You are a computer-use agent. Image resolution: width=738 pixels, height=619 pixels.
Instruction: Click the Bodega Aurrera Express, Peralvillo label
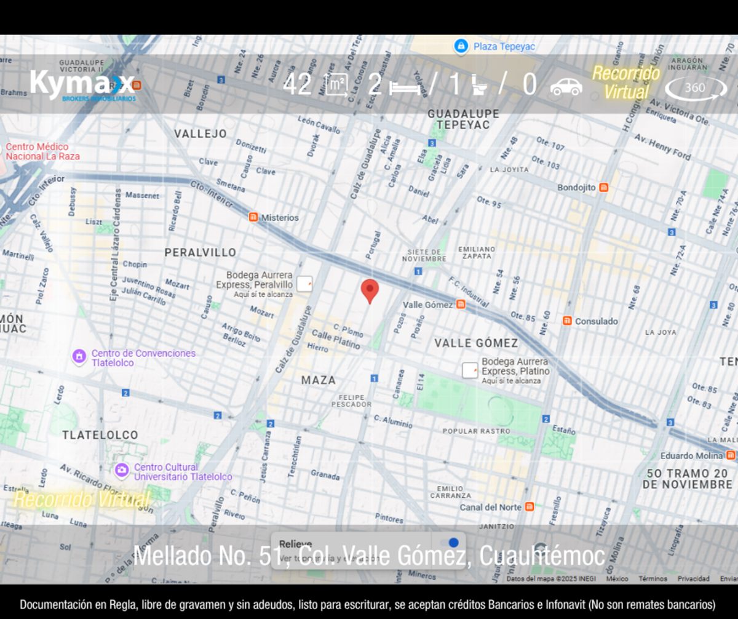click(x=255, y=286)
